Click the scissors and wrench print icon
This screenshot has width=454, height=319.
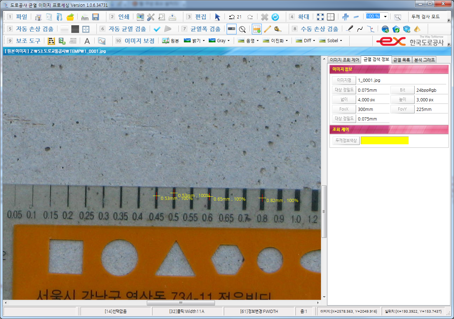(x=151, y=17)
